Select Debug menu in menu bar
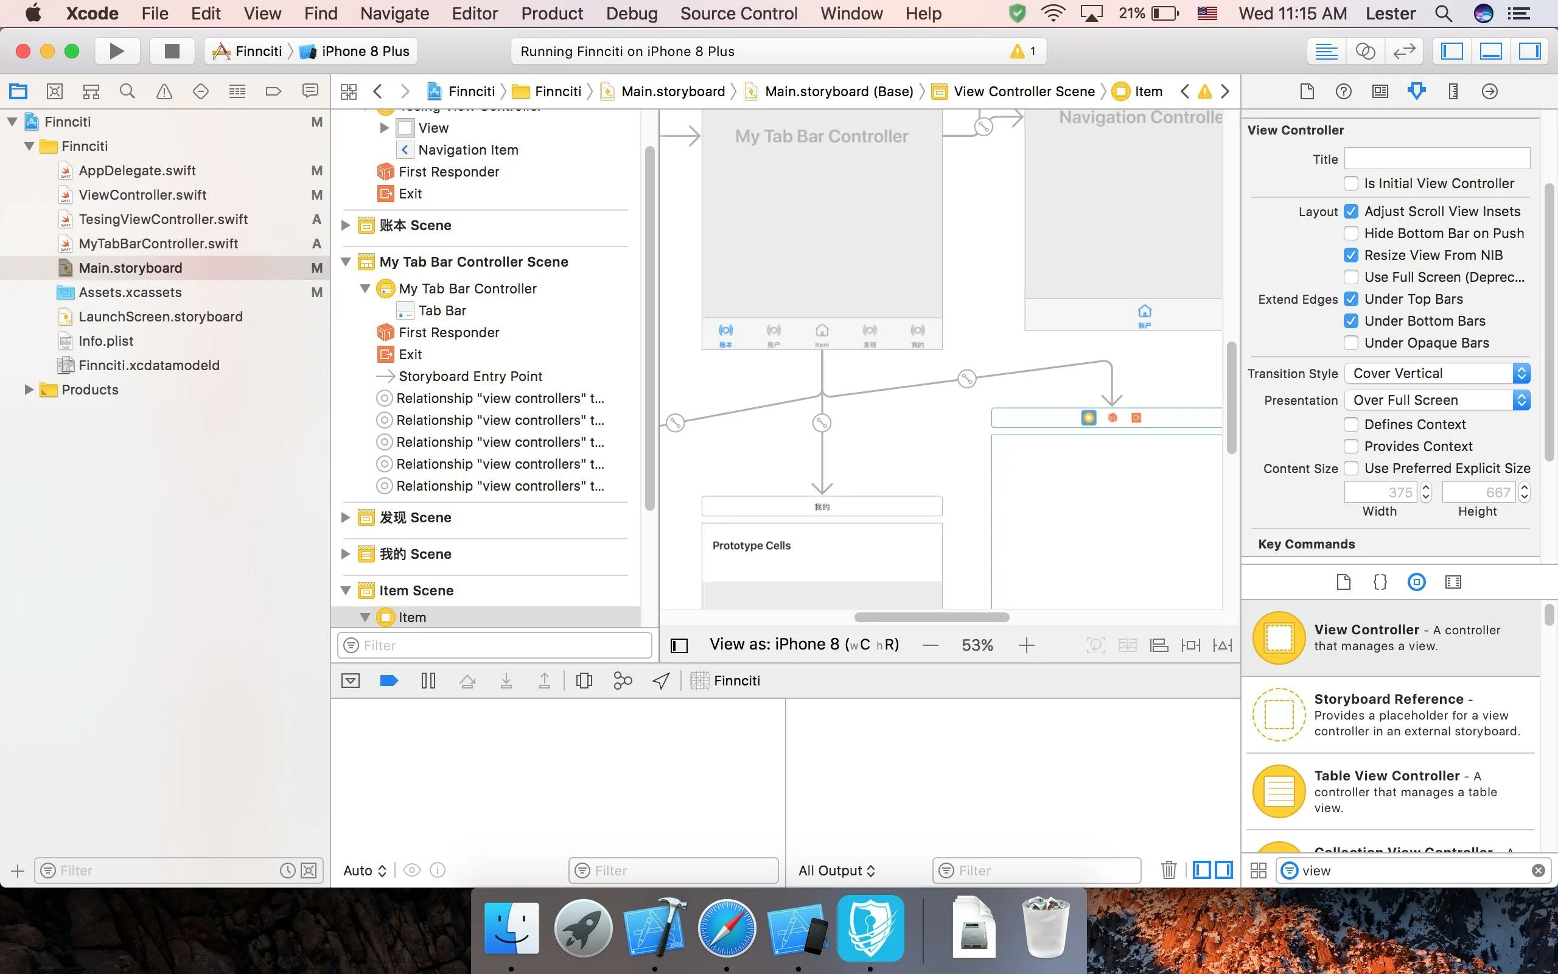1558x974 pixels. coord(631,12)
